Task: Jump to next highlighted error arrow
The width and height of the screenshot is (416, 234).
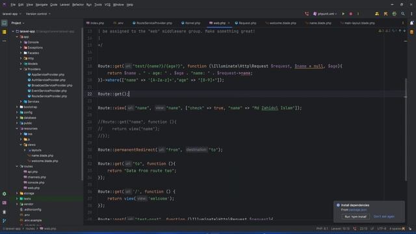Action: tap(404, 31)
